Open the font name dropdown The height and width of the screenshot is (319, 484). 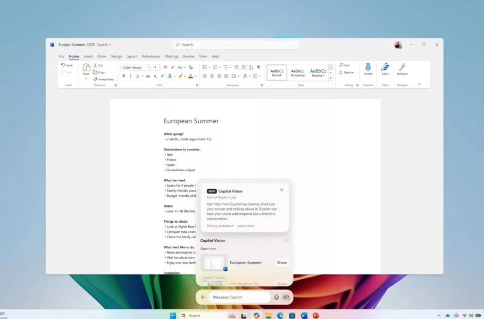(x=149, y=68)
